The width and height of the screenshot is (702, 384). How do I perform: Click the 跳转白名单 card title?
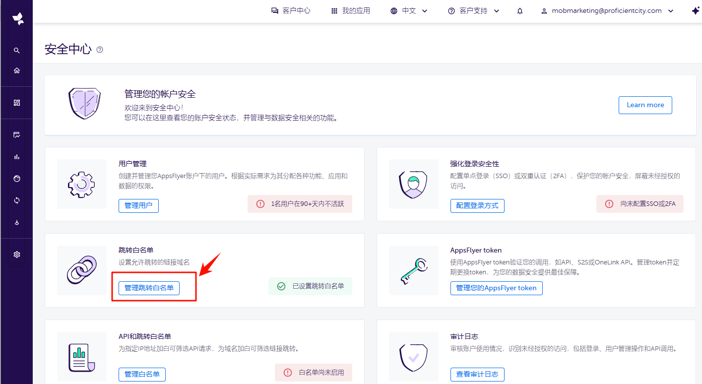(136, 250)
